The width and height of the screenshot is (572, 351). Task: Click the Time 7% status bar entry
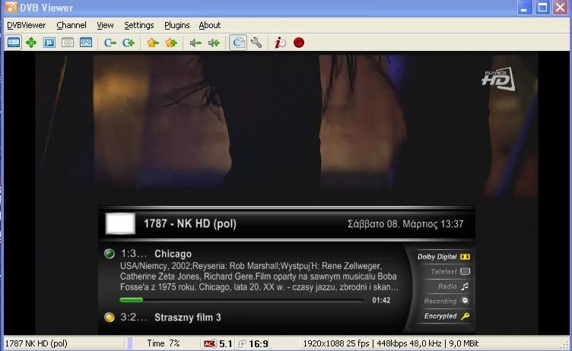point(164,343)
